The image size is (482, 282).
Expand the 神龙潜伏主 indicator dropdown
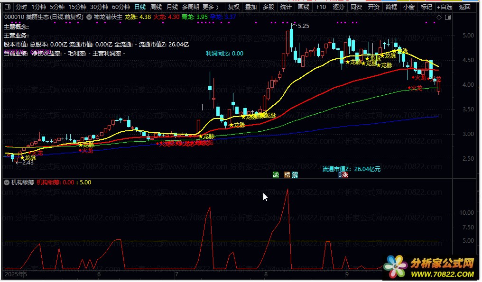(x=89, y=17)
